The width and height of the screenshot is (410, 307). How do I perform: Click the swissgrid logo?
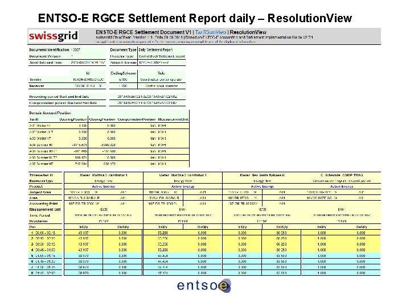pos(54,36)
